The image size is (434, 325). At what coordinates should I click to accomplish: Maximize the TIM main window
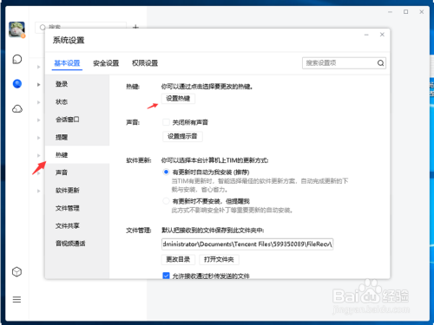406,12
